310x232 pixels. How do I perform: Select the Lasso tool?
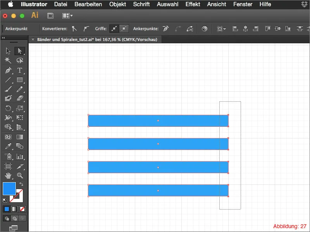(20, 60)
